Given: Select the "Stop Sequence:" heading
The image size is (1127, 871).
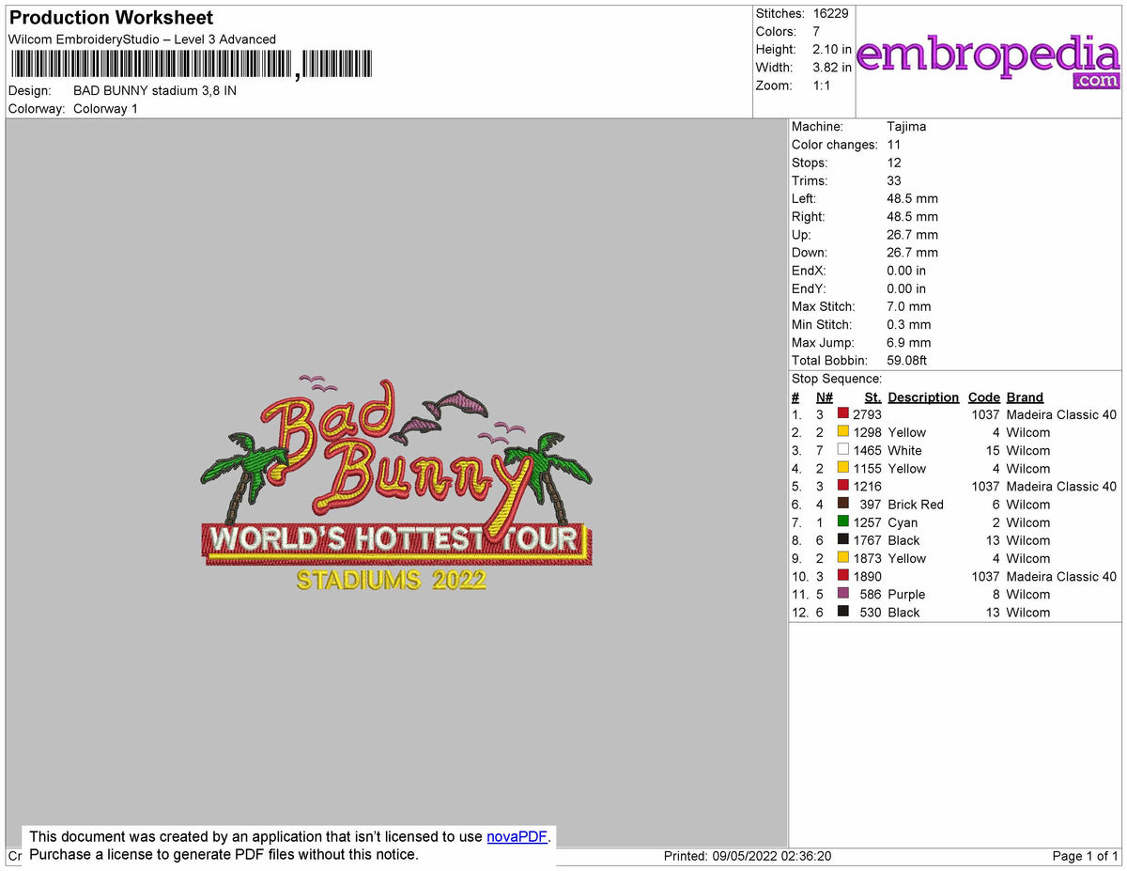Looking at the screenshot, I should pyautogui.click(x=837, y=379).
